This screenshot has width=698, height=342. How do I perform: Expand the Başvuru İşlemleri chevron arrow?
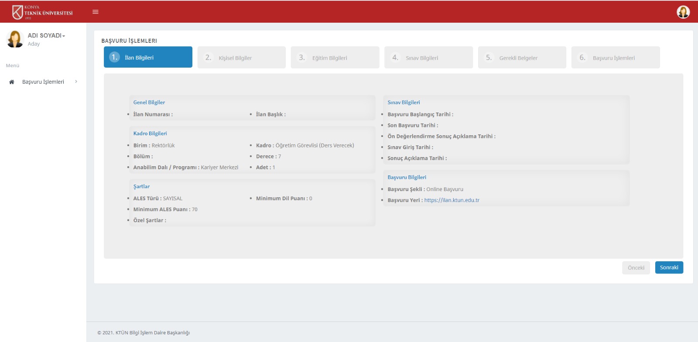point(76,82)
